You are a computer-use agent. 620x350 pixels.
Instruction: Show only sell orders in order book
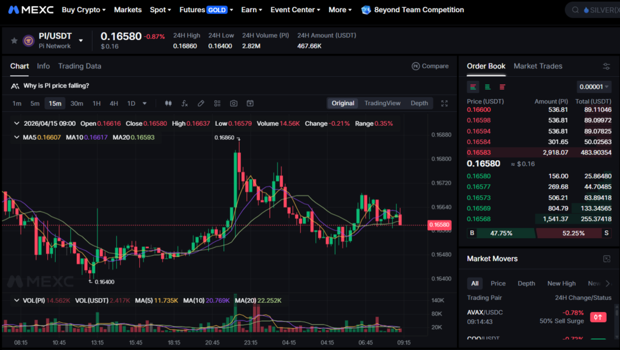[x=502, y=87]
